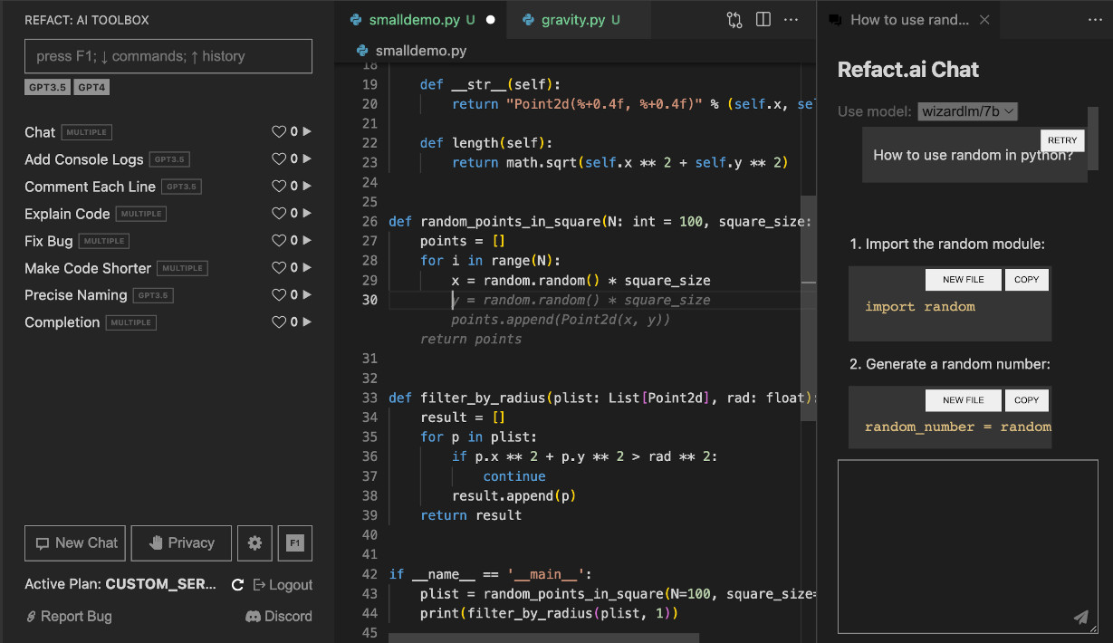Click the F1 keyboard shortcut button
This screenshot has width=1113, height=643.
(x=295, y=543)
